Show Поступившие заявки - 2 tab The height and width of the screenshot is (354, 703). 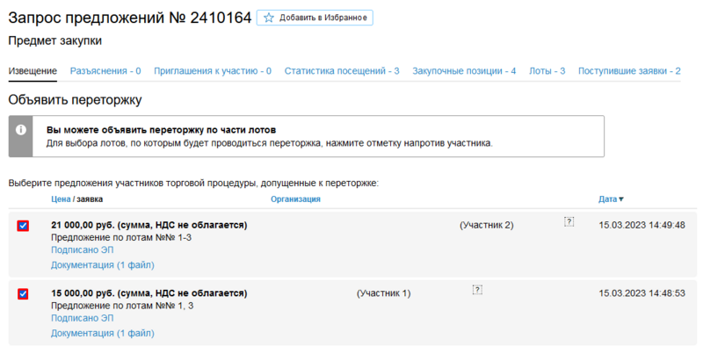click(629, 70)
